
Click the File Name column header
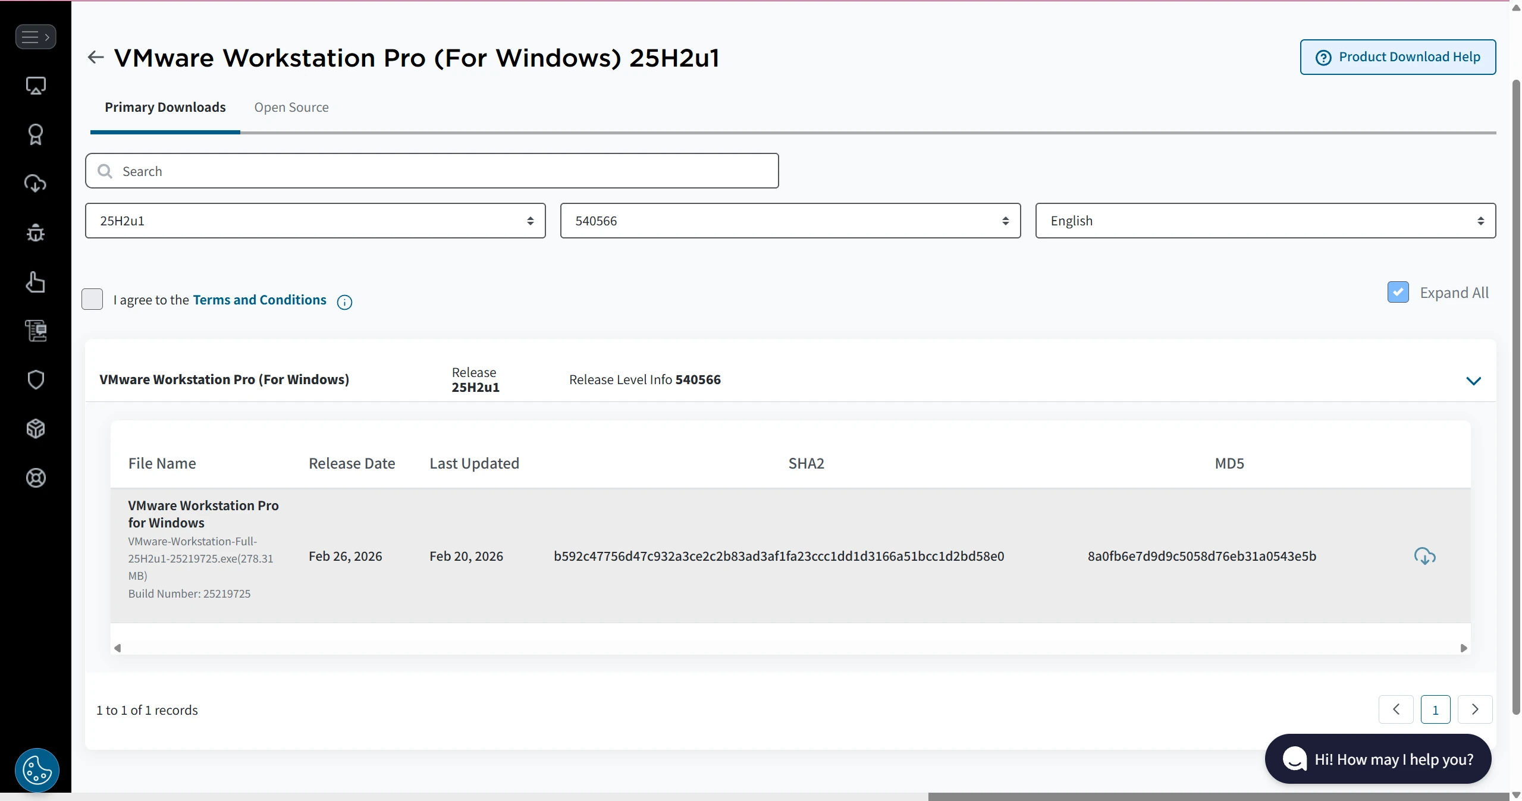coord(162,463)
